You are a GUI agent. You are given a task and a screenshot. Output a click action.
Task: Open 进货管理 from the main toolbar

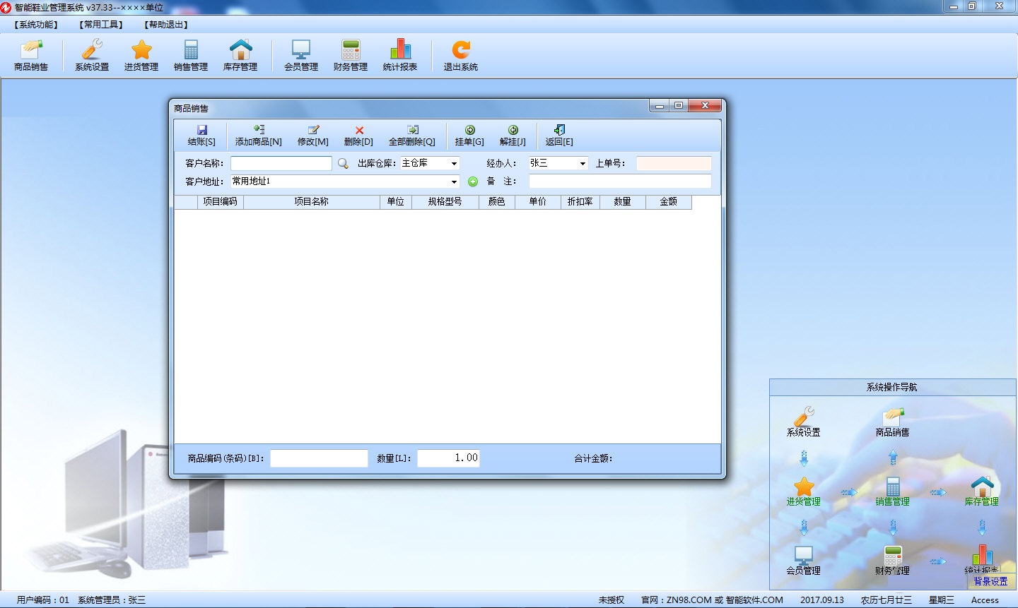coord(141,55)
